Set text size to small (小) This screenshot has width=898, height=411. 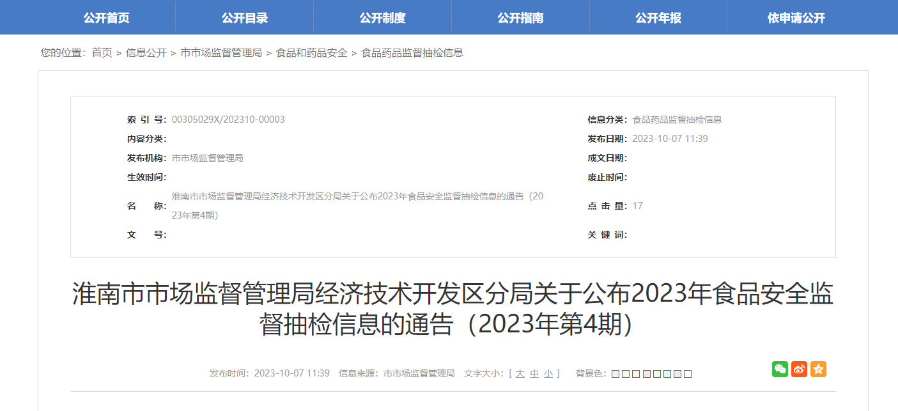point(548,374)
